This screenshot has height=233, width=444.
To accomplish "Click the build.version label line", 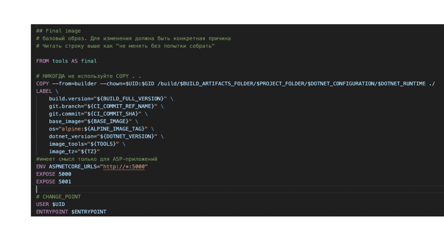I will point(109,99).
